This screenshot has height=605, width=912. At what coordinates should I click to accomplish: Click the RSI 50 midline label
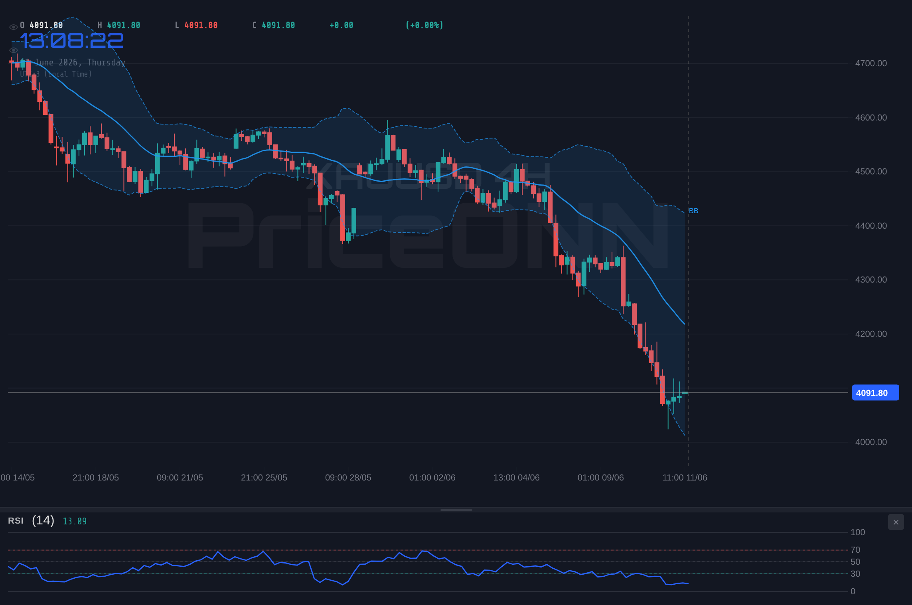click(855, 562)
